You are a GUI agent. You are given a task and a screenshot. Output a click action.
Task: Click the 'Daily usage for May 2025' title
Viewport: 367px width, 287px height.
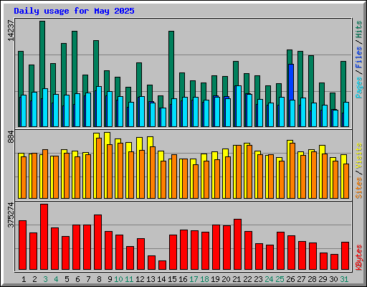click(74, 11)
